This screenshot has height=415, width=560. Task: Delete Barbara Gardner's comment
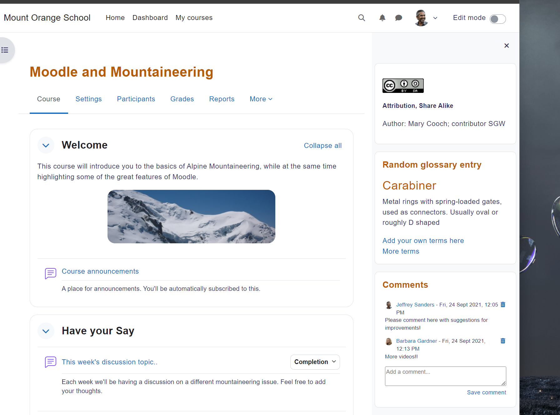coord(503,341)
